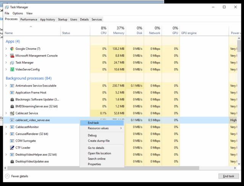Viewport: 244px width, 186px height.
Task: Expand the Cablecast Service row
Action: (x=6, y=113)
